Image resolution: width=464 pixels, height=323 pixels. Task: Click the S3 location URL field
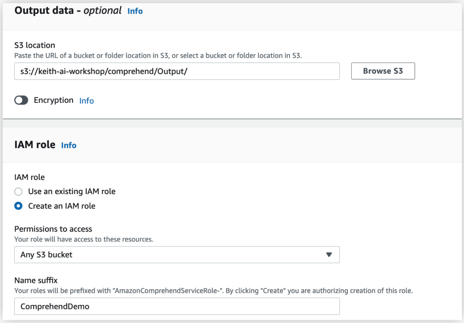(177, 71)
